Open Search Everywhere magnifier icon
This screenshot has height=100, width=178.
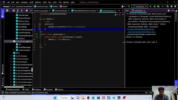(x=167, y=6)
